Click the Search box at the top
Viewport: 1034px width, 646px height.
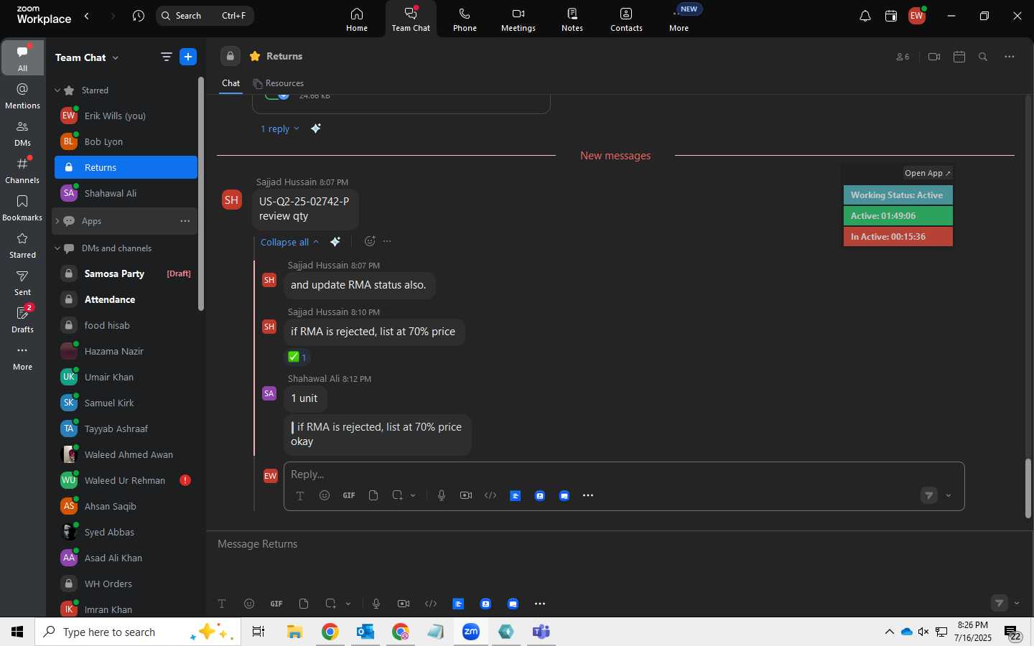tap(205, 16)
